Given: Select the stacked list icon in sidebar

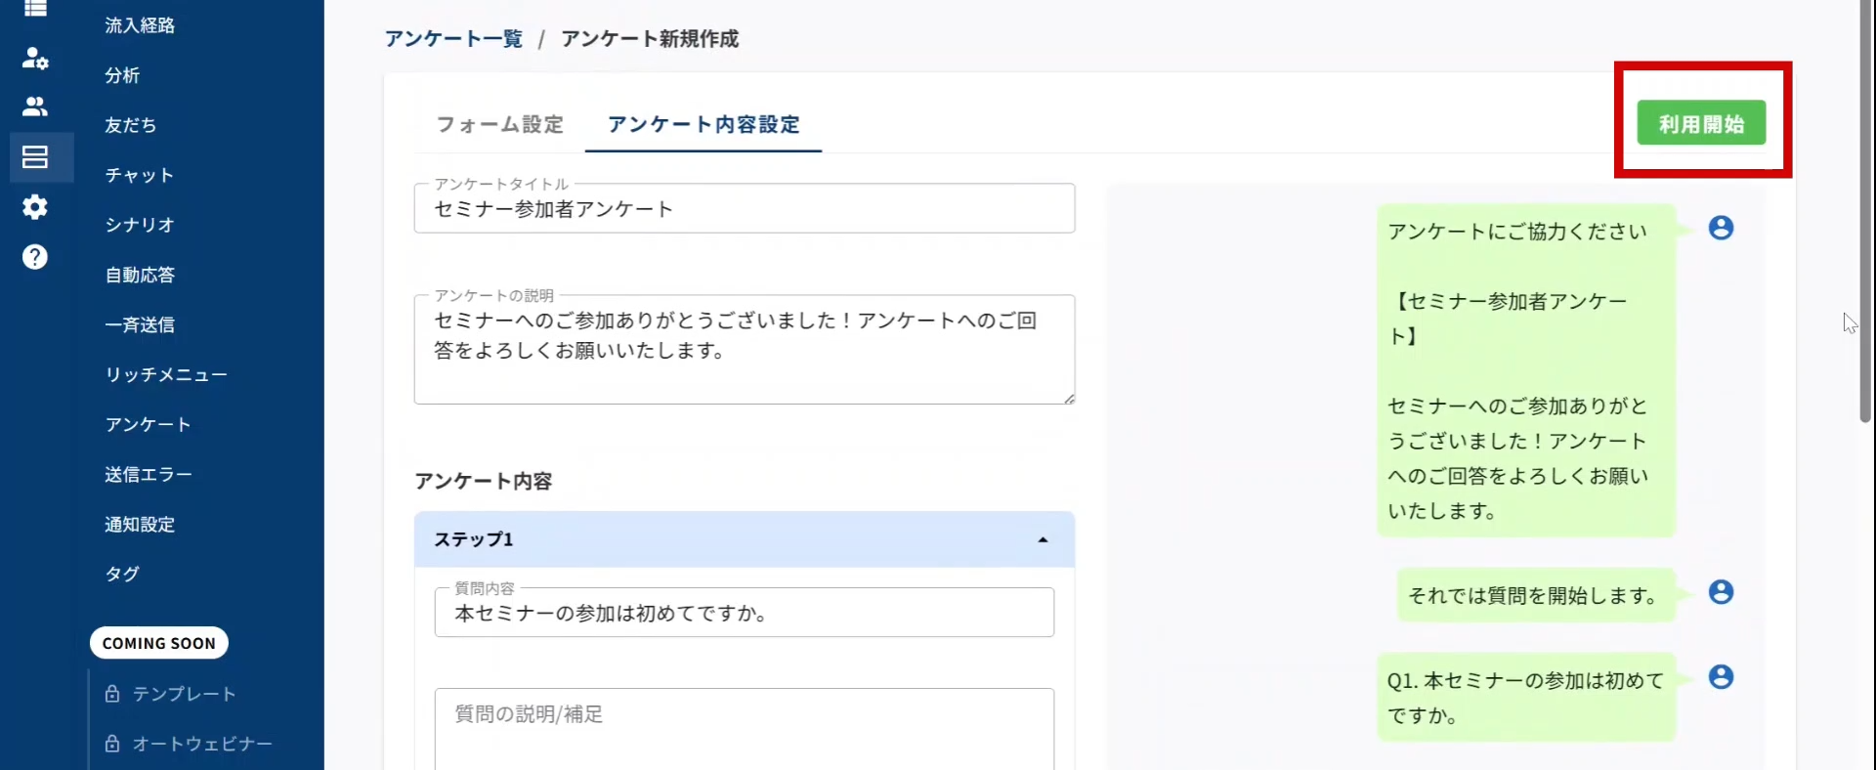Looking at the screenshot, I should (35, 157).
